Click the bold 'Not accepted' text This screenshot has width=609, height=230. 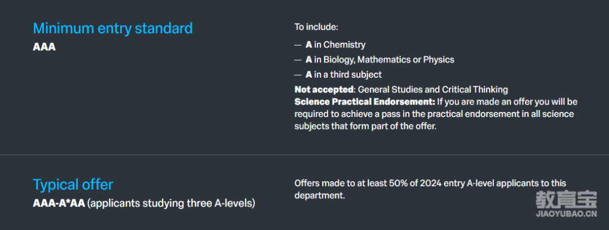324,89
